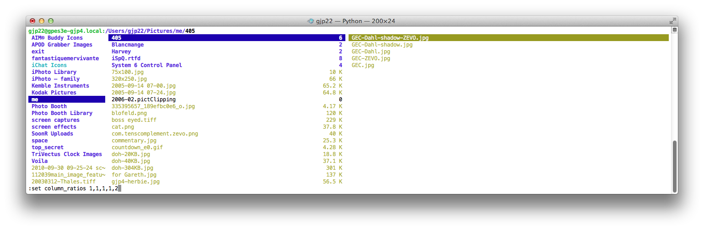Screen dimensions: 704x230
Task: Select 'GEC-Dahl.jpg' in the preview column
Action: pos(371,52)
